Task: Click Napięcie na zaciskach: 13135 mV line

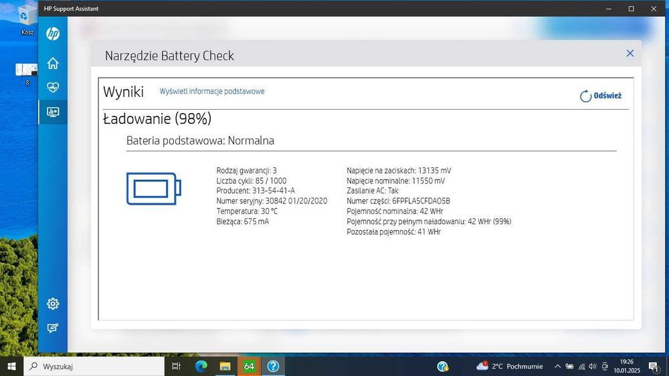Action: click(x=399, y=171)
